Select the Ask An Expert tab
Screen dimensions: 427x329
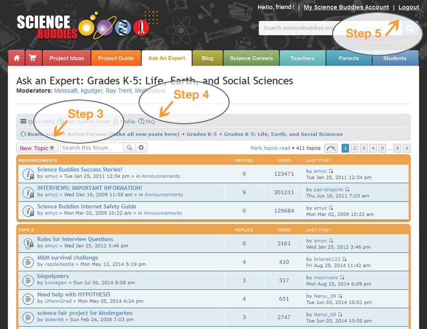point(167,58)
